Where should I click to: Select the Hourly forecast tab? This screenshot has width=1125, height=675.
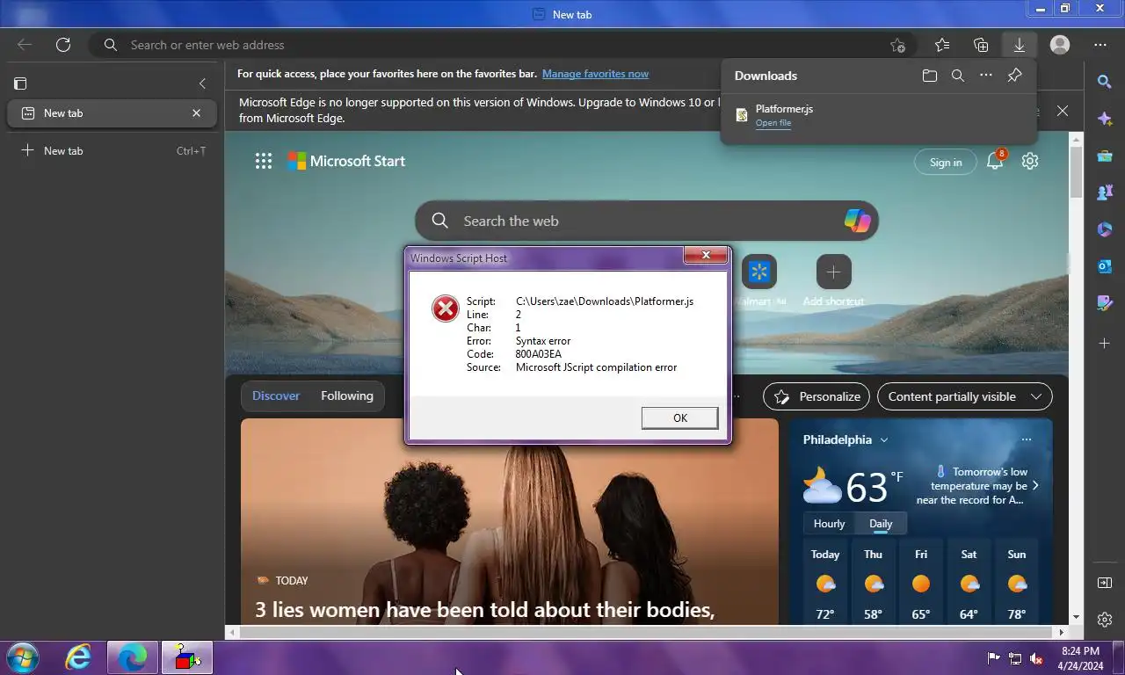[829, 523]
